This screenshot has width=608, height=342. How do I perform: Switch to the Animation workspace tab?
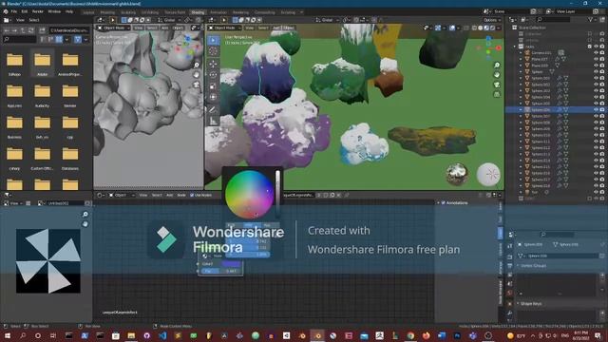pyautogui.click(x=218, y=12)
